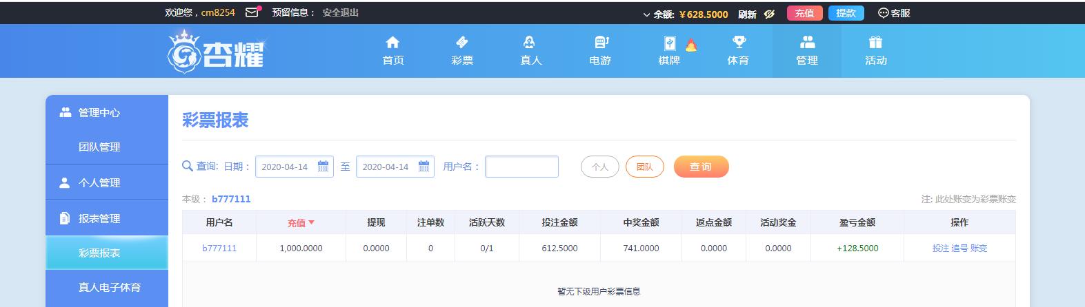Select 个人管理 in sidebar
This screenshot has width=1085, height=307.
107,182
